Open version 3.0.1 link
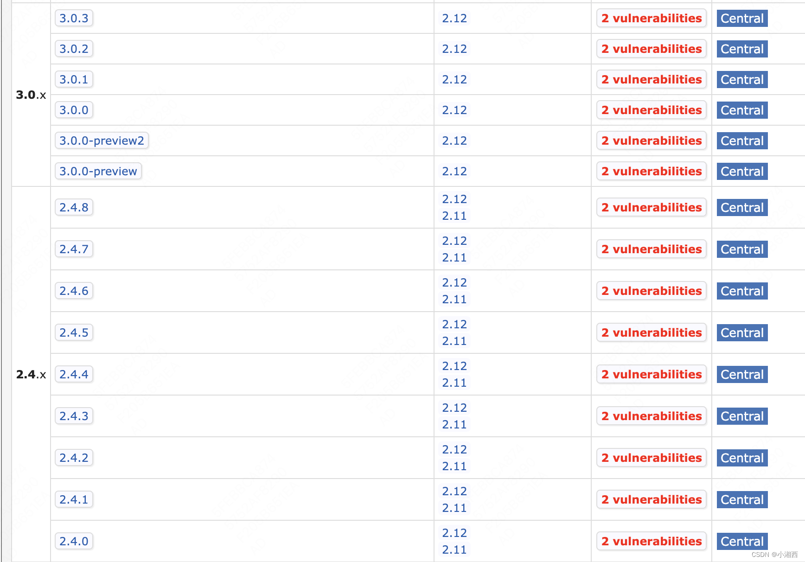Image resolution: width=805 pixels, height=562 pixels. click(74, 79)
